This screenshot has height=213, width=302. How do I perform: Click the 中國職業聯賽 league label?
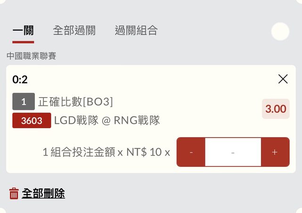tap(32, 56)
